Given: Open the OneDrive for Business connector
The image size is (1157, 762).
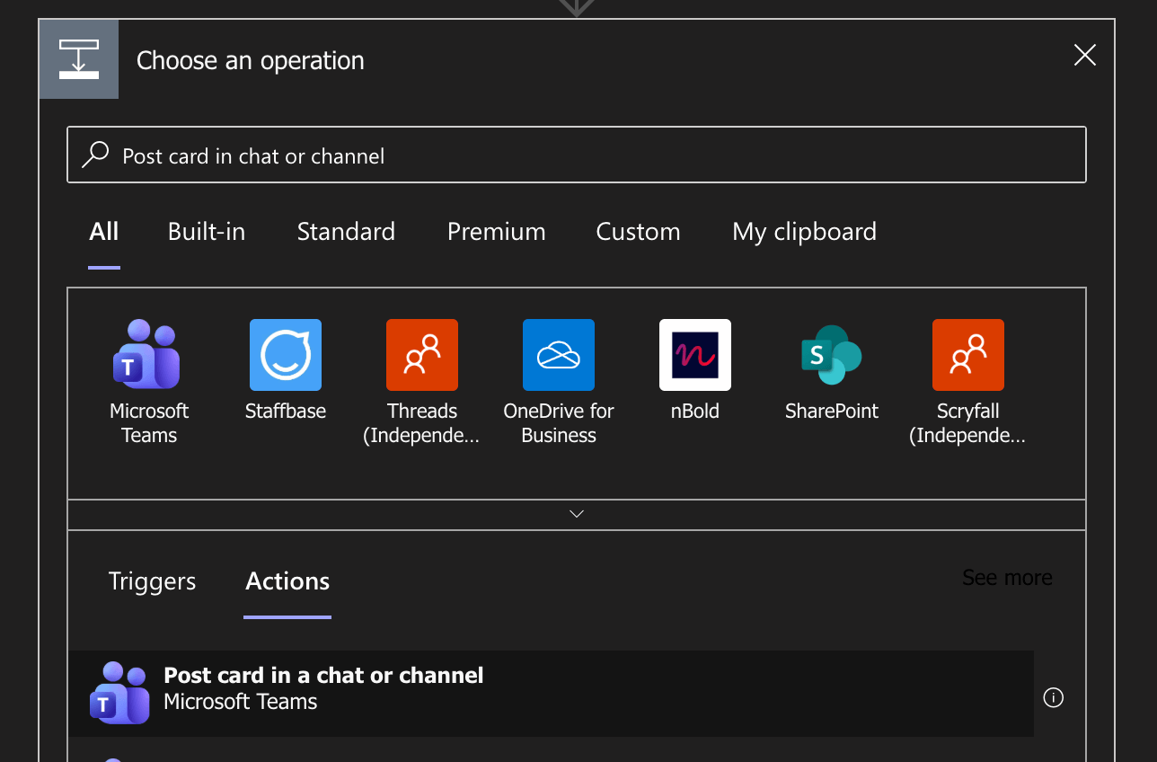Looking at the screenshot, I should click(558, 355).
